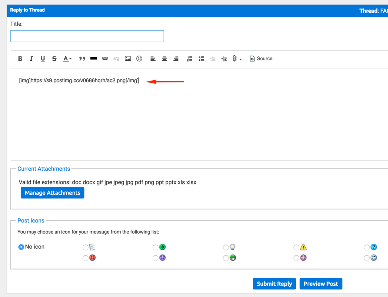Pick the green arrow post icon

(156, 247)
